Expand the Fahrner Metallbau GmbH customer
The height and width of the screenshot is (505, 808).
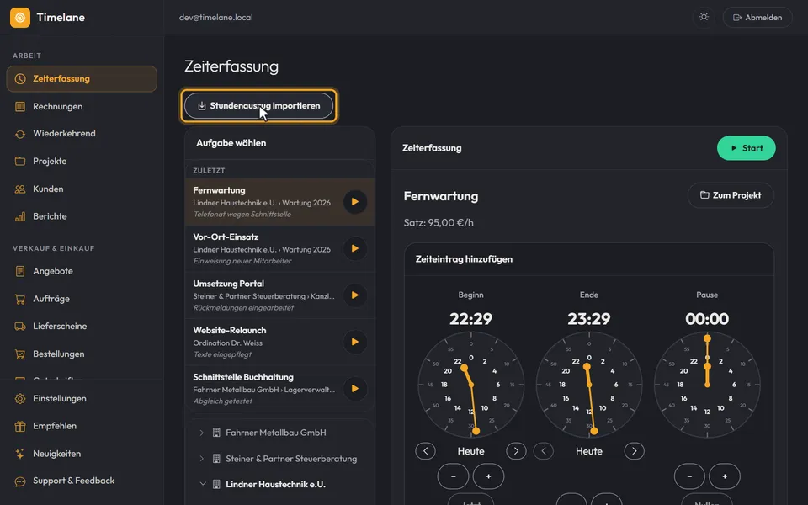coord(201,433)
